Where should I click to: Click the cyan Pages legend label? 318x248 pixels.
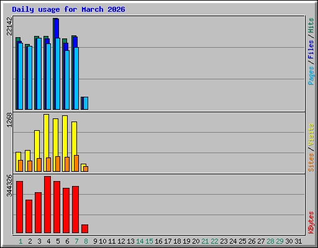pos(311,76)
